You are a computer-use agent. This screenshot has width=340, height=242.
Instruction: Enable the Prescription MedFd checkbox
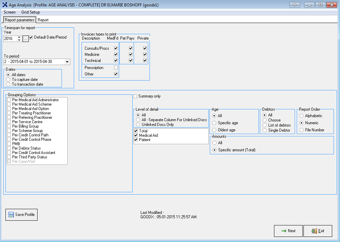pyautogui.click(x=116, y=68)
